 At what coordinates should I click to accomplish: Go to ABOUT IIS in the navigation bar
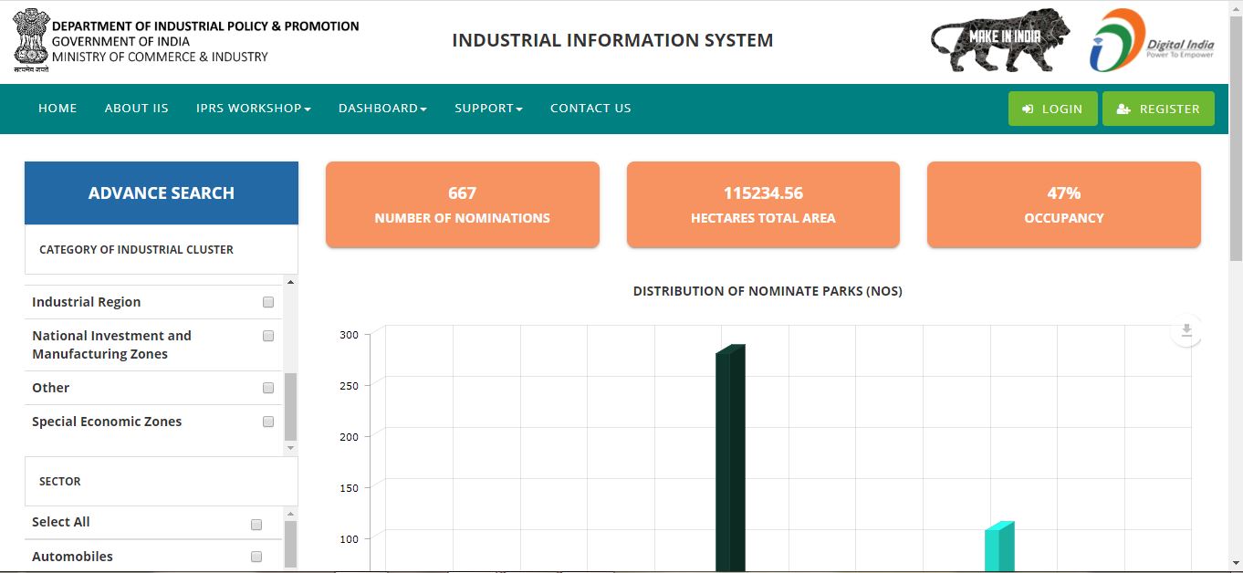click(136, 108)
